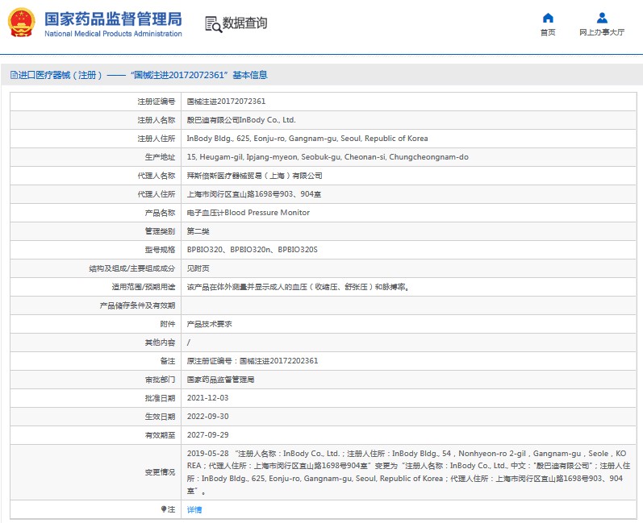643x523 pixels.
Task: Click 适用范围/预期用途 label
Action: [x=144, y=287]
